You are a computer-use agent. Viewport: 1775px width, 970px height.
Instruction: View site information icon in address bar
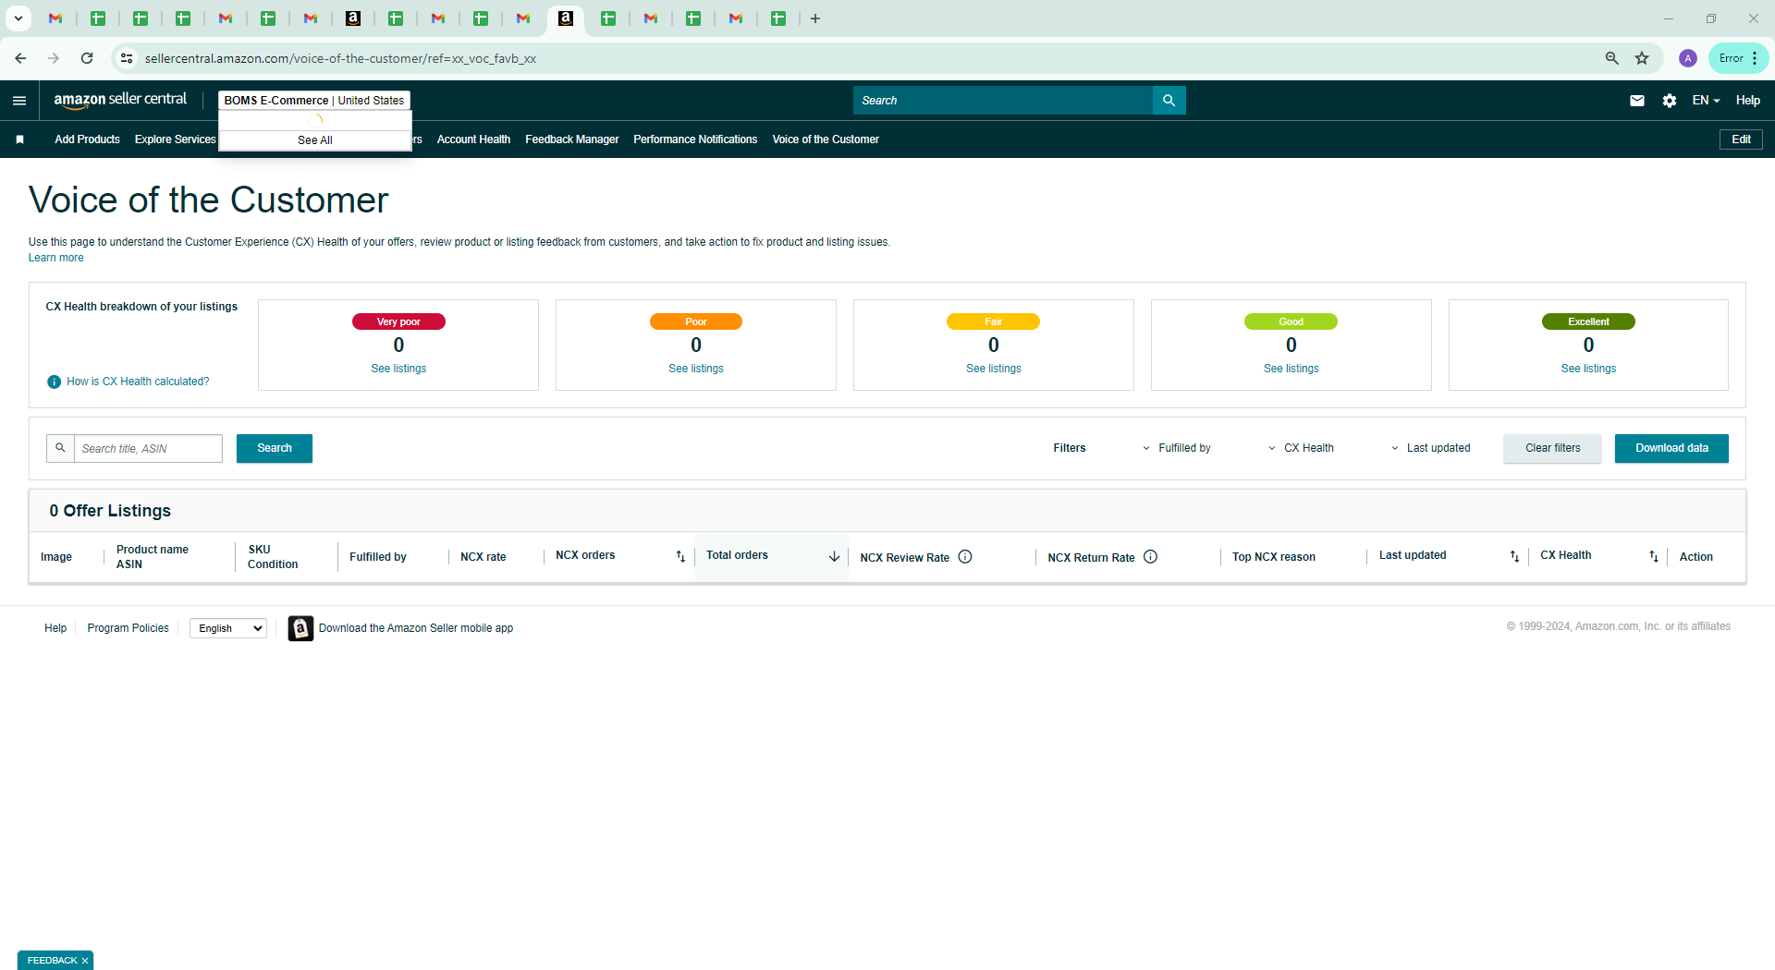click(x=127, y=58)
